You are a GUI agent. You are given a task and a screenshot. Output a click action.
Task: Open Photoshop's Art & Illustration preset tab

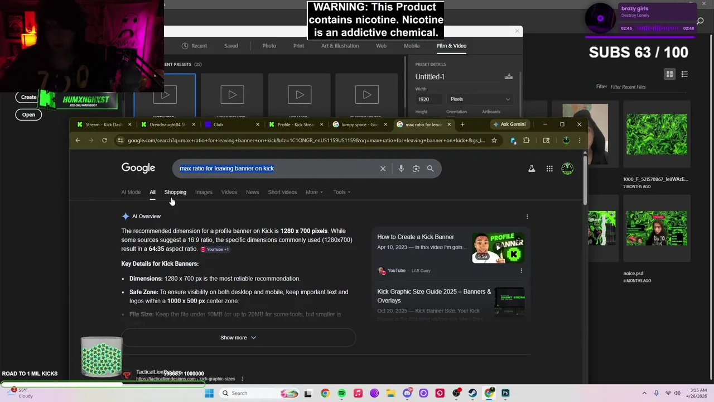coord(340,46)
